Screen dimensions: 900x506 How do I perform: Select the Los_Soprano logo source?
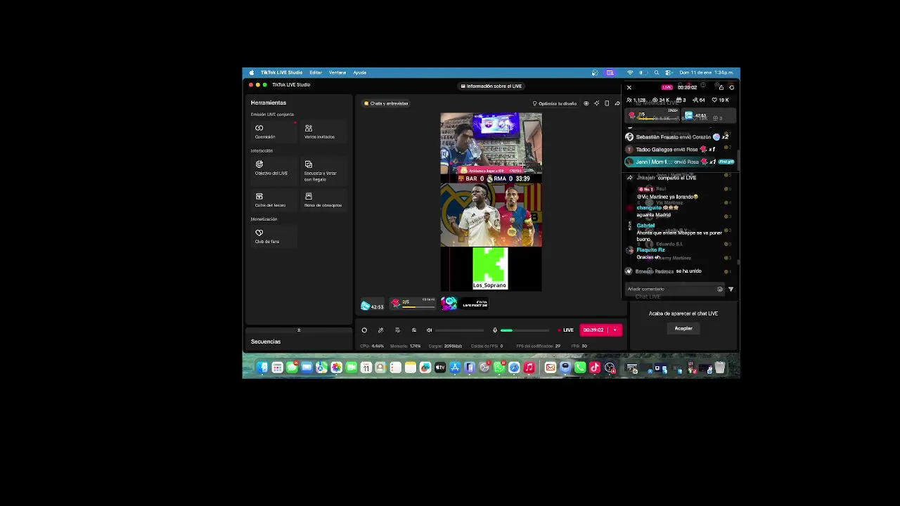[x=490, y=268]
